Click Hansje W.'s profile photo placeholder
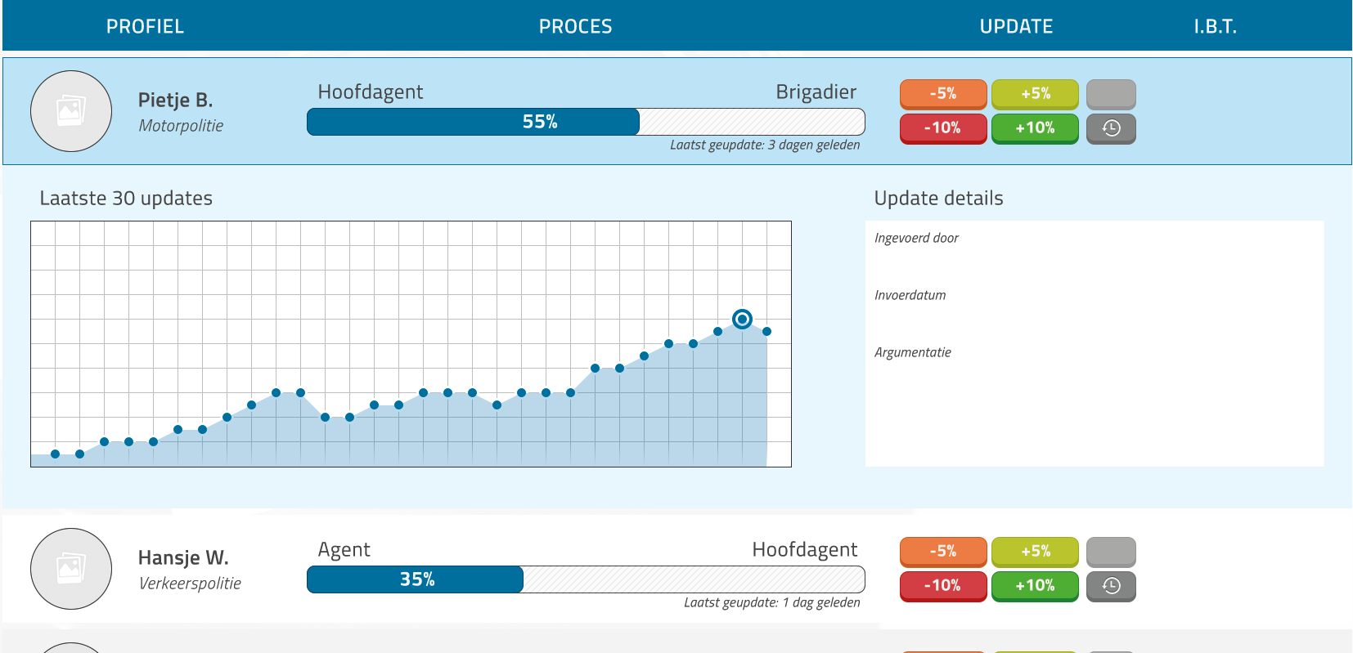 [71, 569]
